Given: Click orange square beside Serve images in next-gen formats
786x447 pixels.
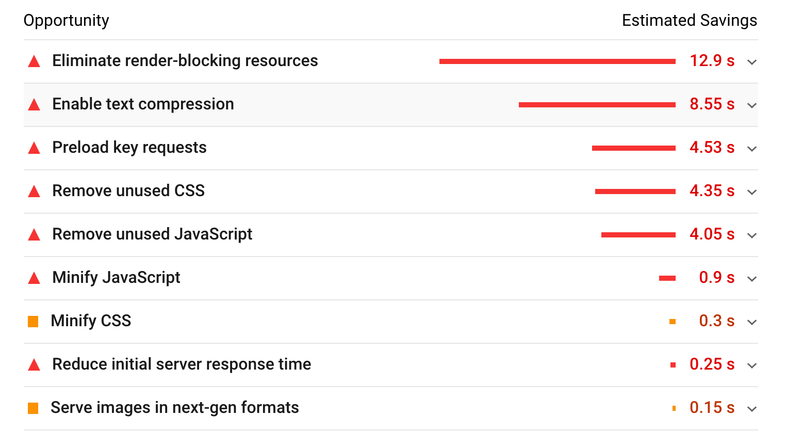Looking at the screenshot, I should click(33, 408).
